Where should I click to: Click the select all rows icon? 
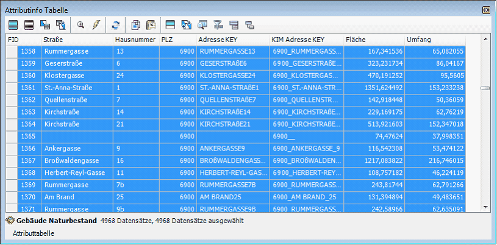[x=13, y=25]
